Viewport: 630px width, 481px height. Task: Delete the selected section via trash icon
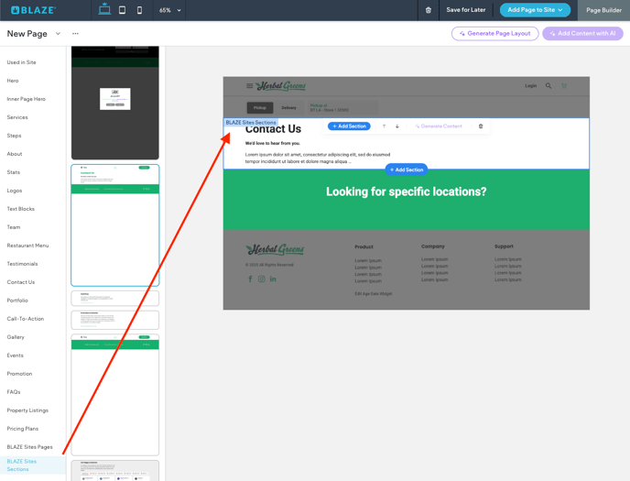(x=481, y=126)
